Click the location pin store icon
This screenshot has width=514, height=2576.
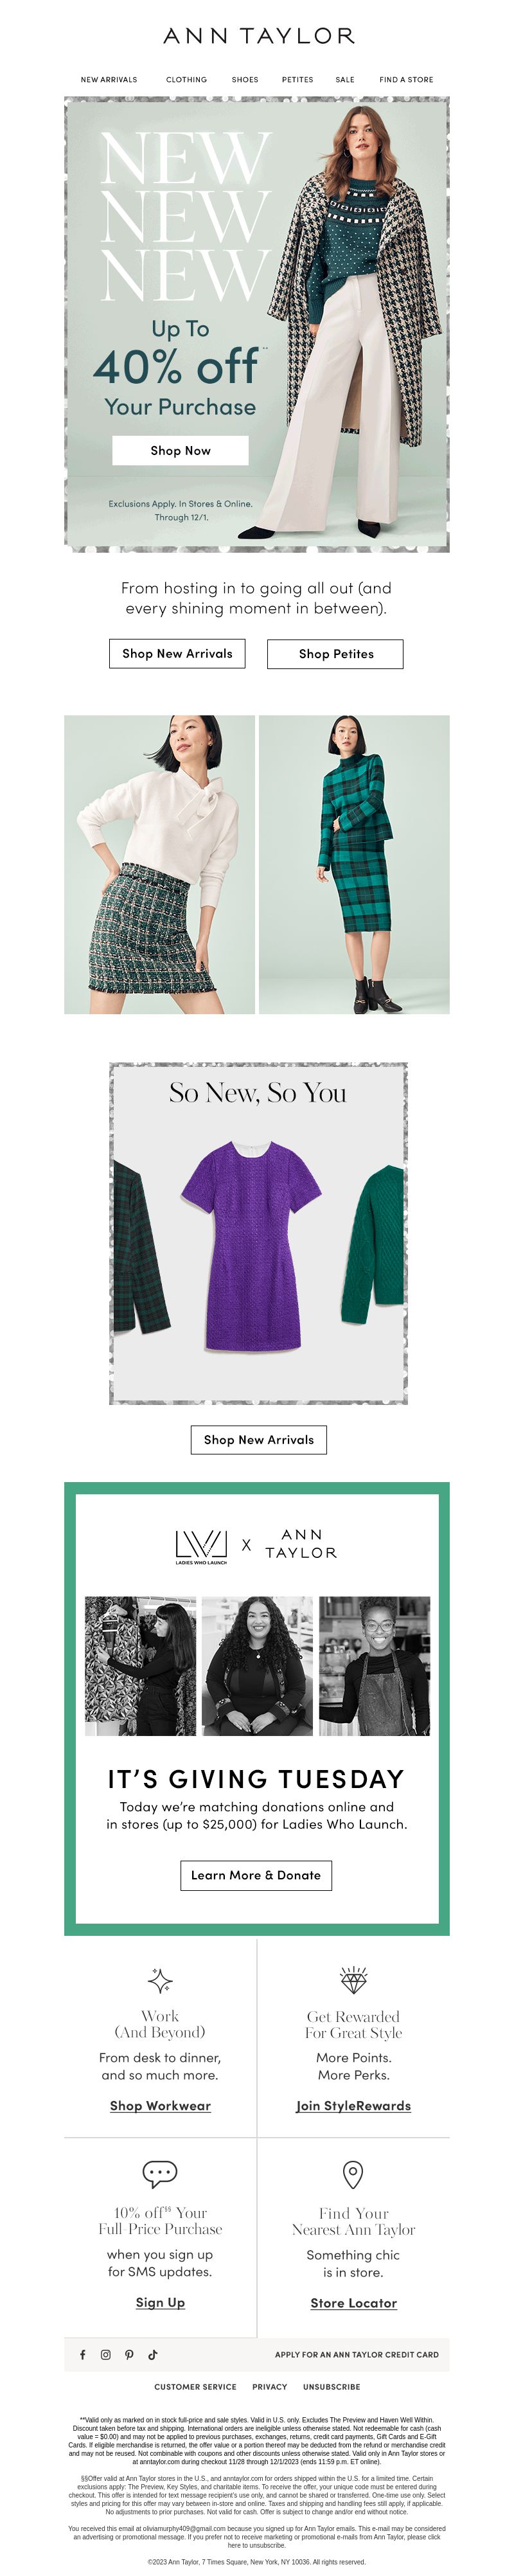[x=353, y=2173]
